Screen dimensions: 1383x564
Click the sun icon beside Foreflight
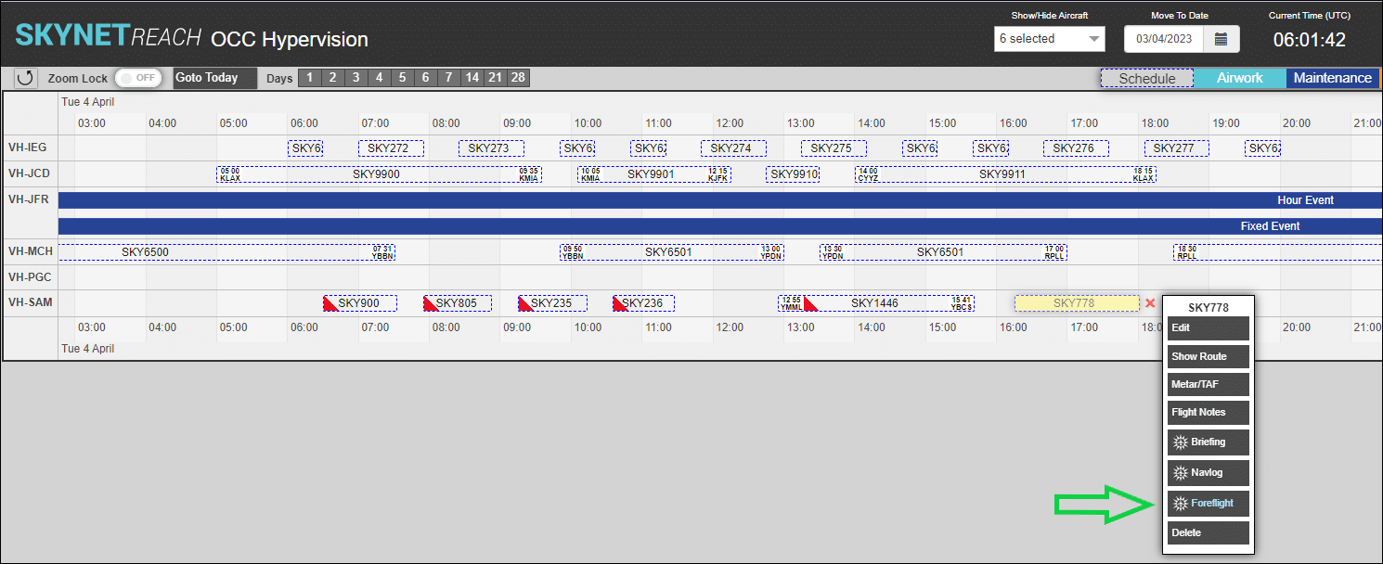pos(1180,503)
